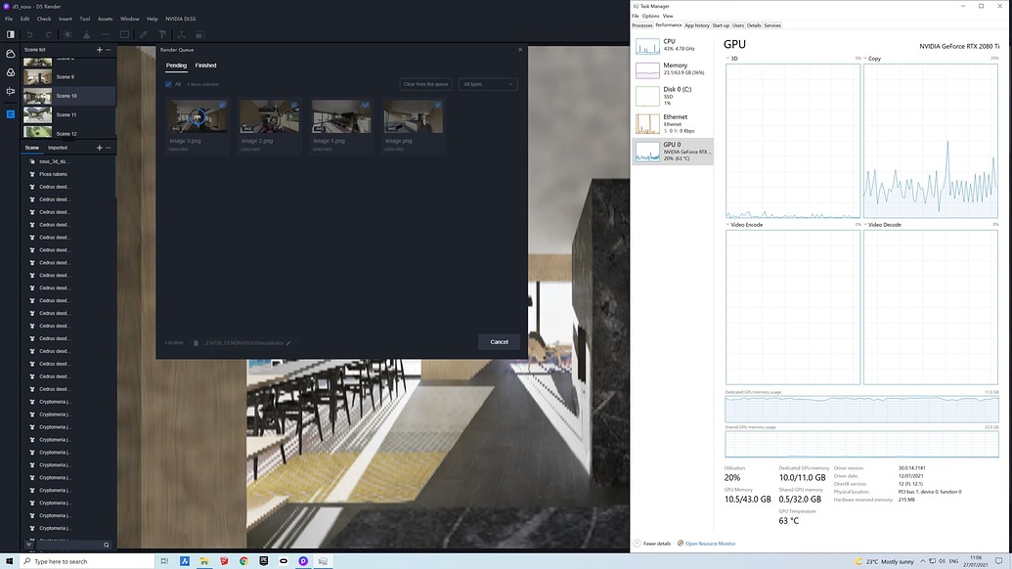The width and height of the screenshot is (1012, 569).
Task: Open the Copy graph dropdown in Task Manager
Action: click(x=865, y=59)
